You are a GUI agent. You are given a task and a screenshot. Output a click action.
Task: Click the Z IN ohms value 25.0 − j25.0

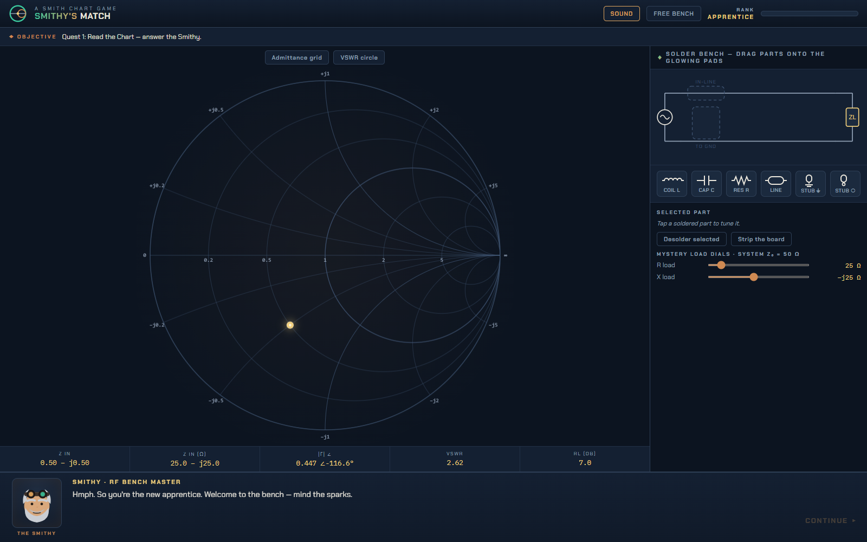tap(195, 463)
